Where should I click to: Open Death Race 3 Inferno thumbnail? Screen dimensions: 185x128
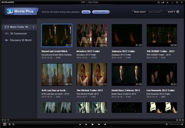pyautogui.click(x=127, y=75)
